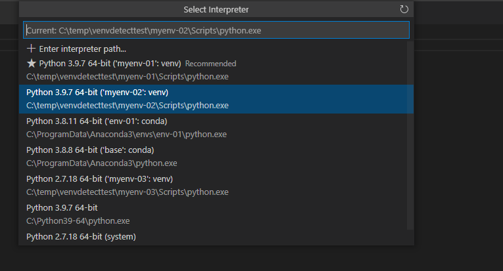Click path text myenv-03\Scripts\python.exe
503x271 pixels.
point(173,192)
